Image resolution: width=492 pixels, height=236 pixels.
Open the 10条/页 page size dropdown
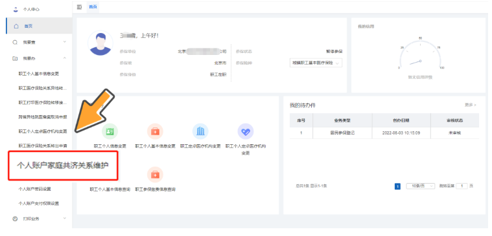pyautogui.click(x=421, y=186)
